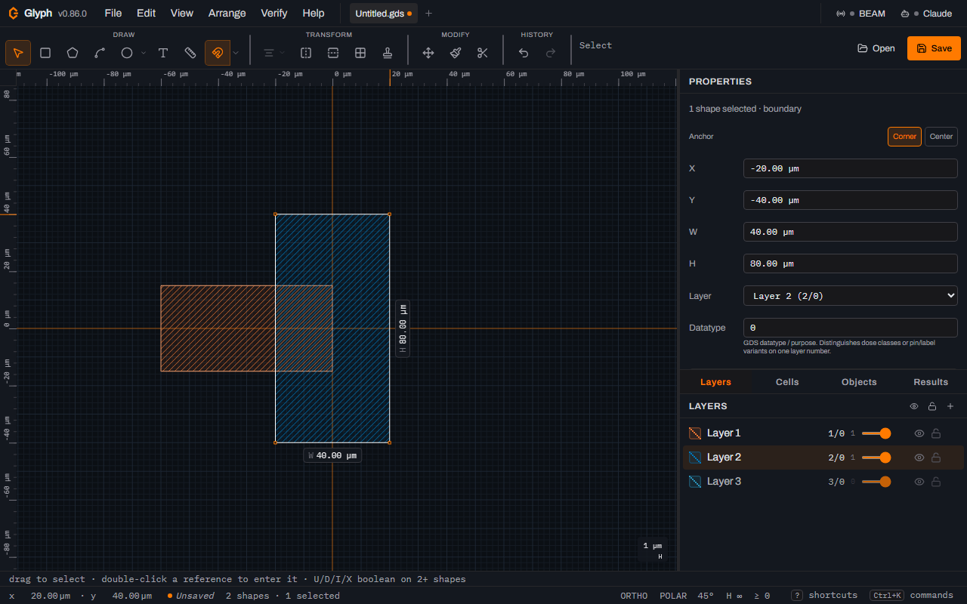967x604 pixels.
Task: Click Layer 2 hatch pattern swatch
Action: (x=695, y=458)
